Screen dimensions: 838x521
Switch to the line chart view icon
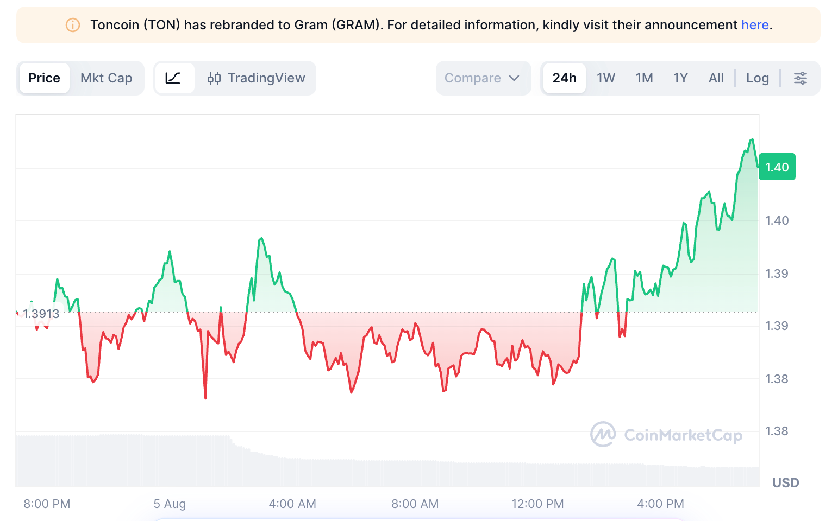[174, 78]
